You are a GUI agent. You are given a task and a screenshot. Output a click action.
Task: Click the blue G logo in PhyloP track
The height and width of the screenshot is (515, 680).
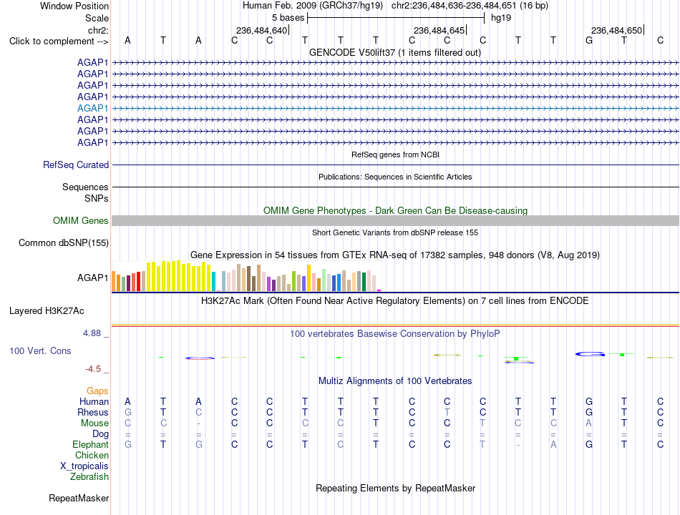click(590, 354)
